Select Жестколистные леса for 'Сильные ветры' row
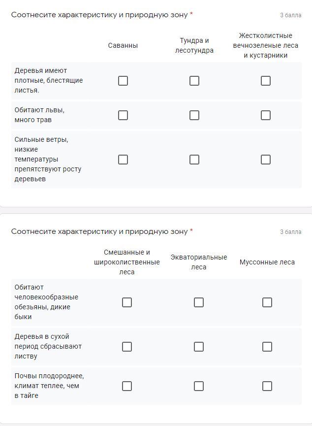Viewport: 312px width, 426px height. click(266, 159)
